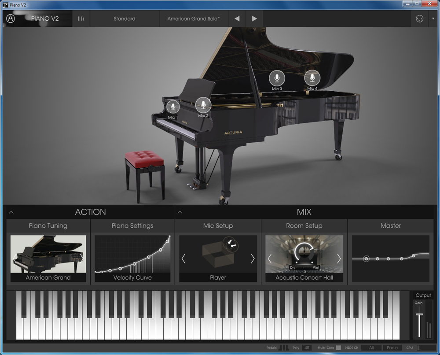This screenshot has height=355, width=440.
Task: Select the Mic 1 microphone icon
Action: [173, 107]
